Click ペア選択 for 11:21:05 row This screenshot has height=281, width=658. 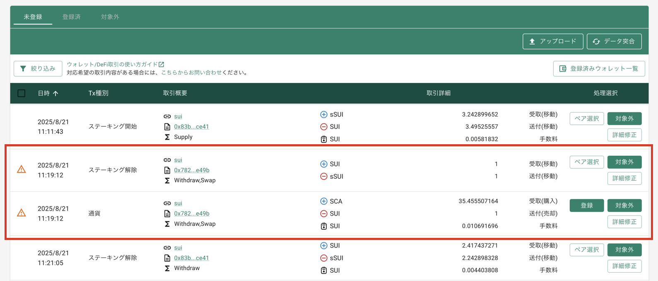587,250
